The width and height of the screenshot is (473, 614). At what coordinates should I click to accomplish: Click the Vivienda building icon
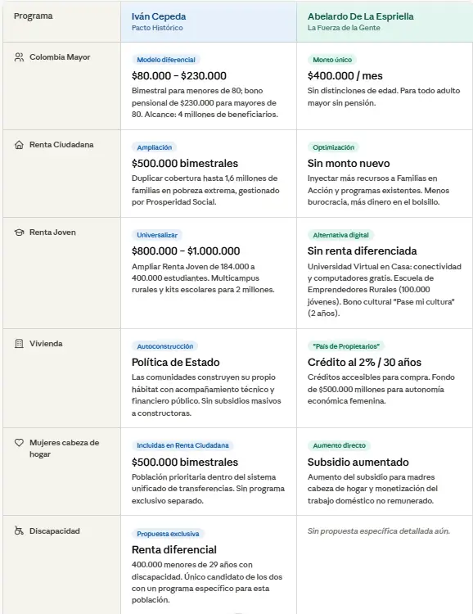(x=19, y=344)
